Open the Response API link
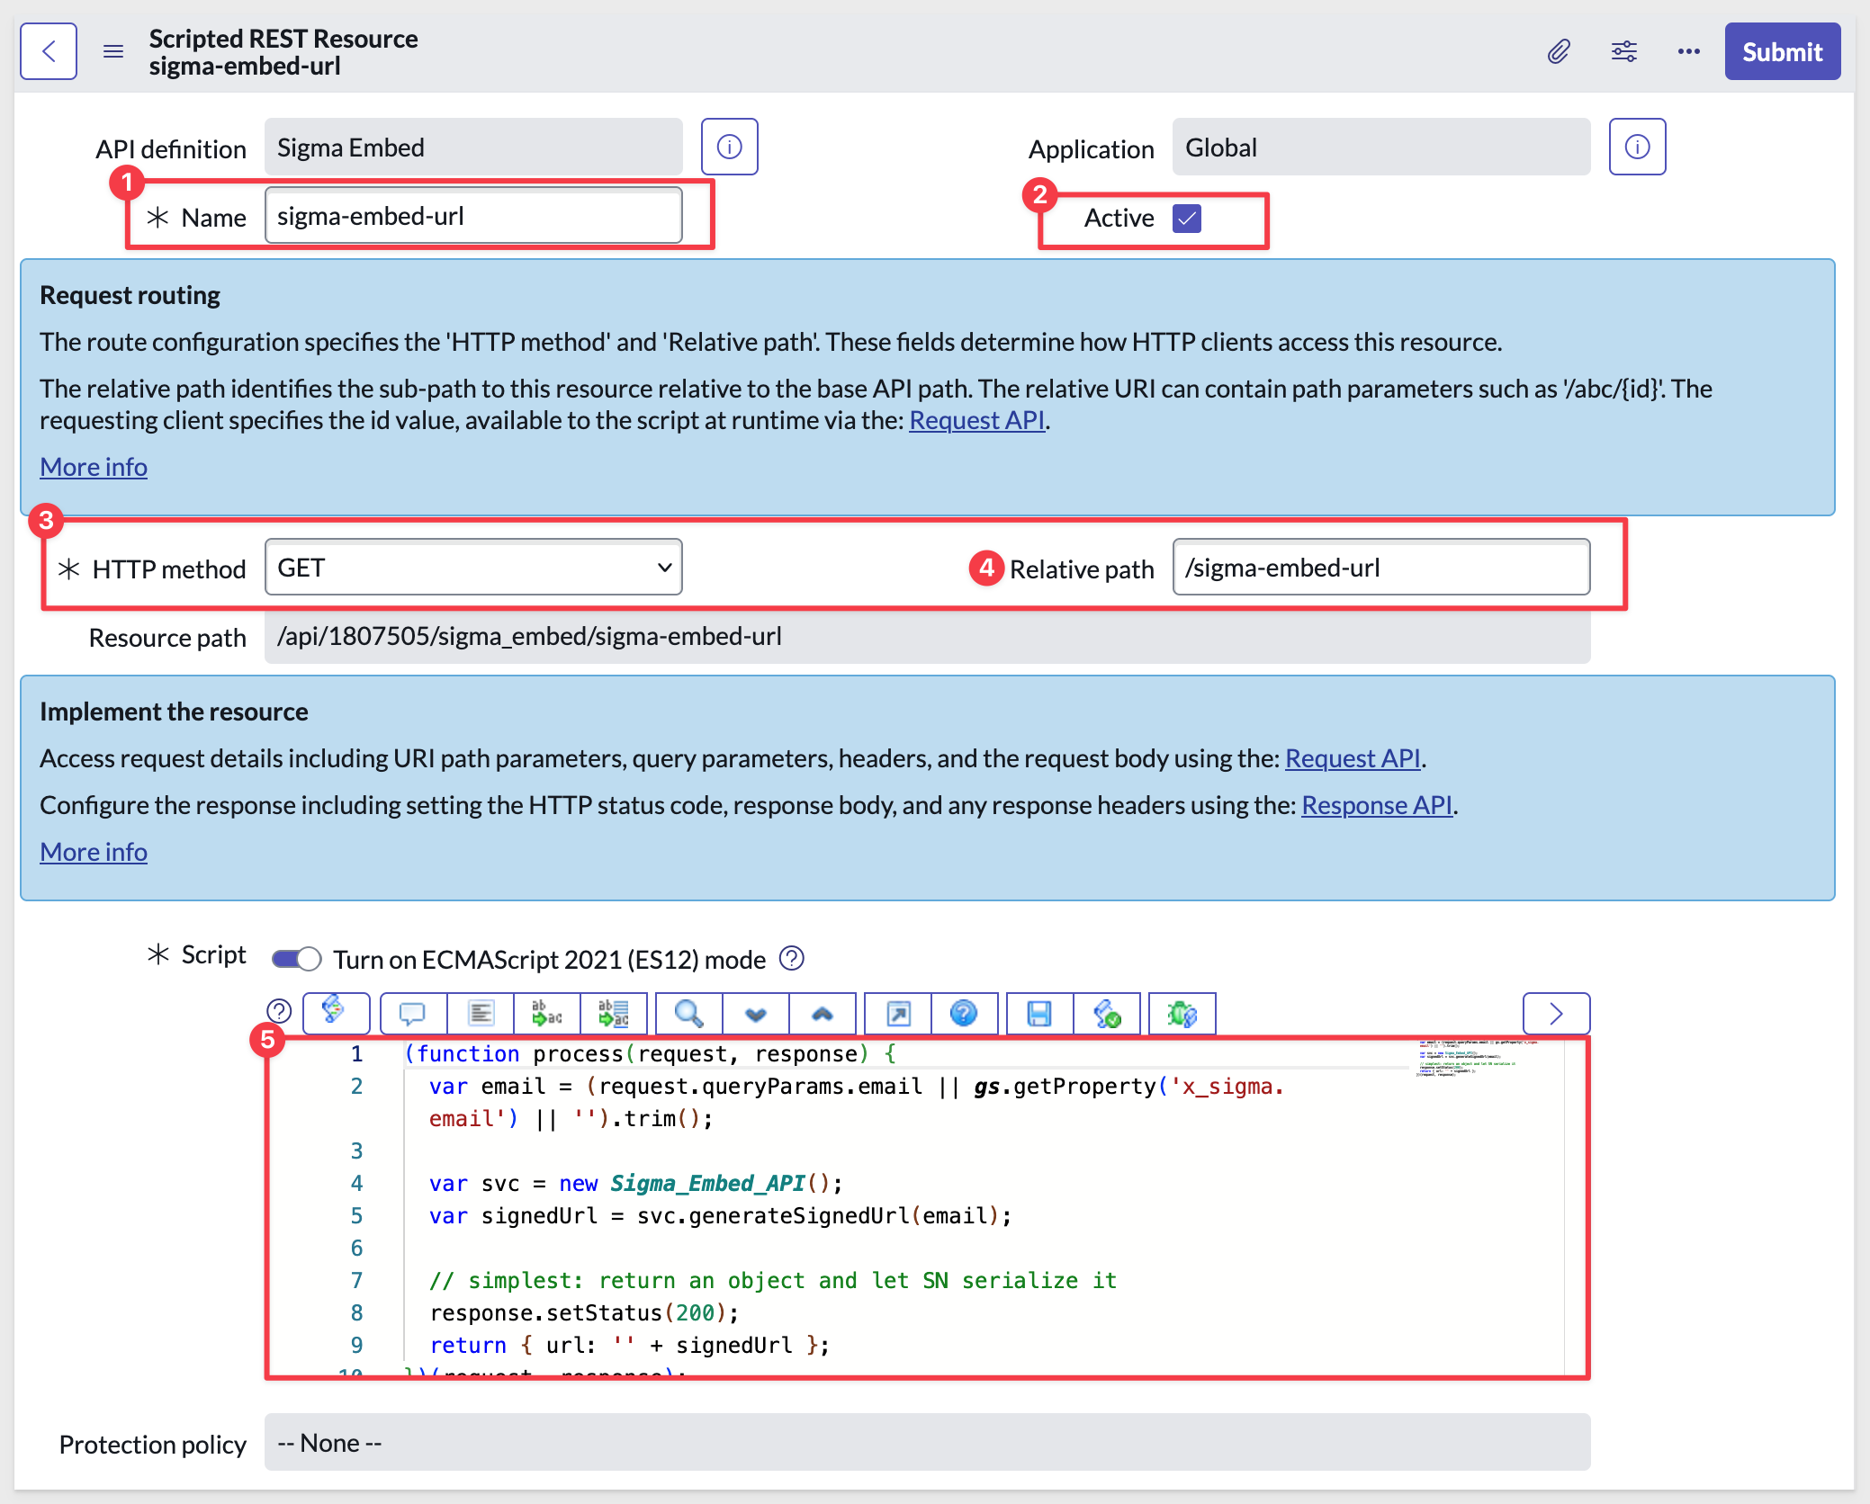The height and width of the screenshot is (1504, 1870). [1377, 805]
